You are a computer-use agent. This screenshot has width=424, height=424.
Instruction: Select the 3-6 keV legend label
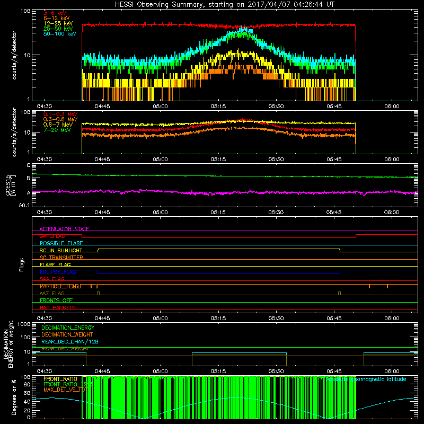tap(55, 13)
